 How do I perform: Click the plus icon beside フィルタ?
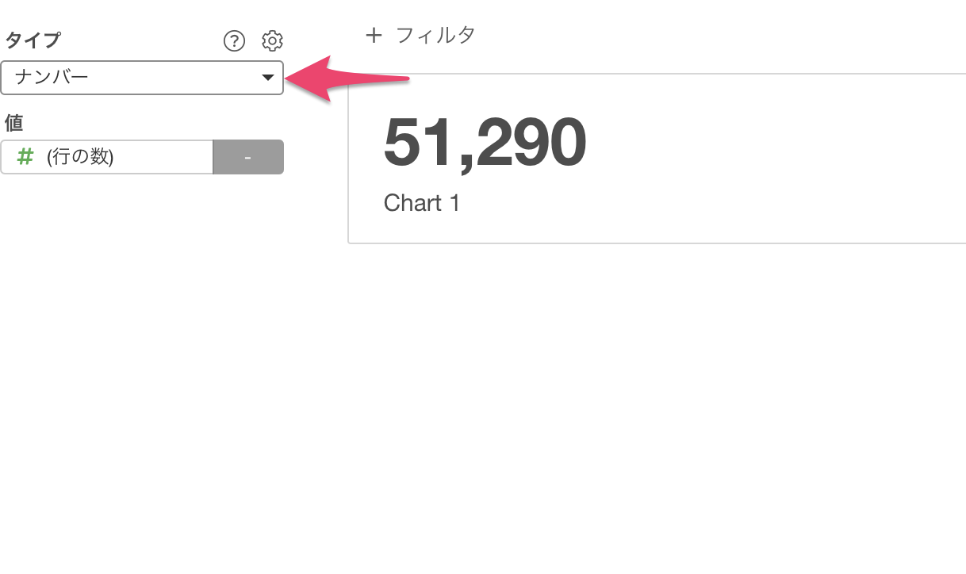(374, 35)
